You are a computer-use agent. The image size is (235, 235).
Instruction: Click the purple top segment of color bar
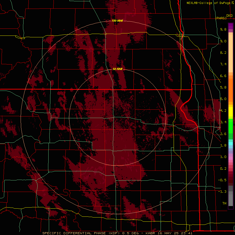[x=231, y=26]
